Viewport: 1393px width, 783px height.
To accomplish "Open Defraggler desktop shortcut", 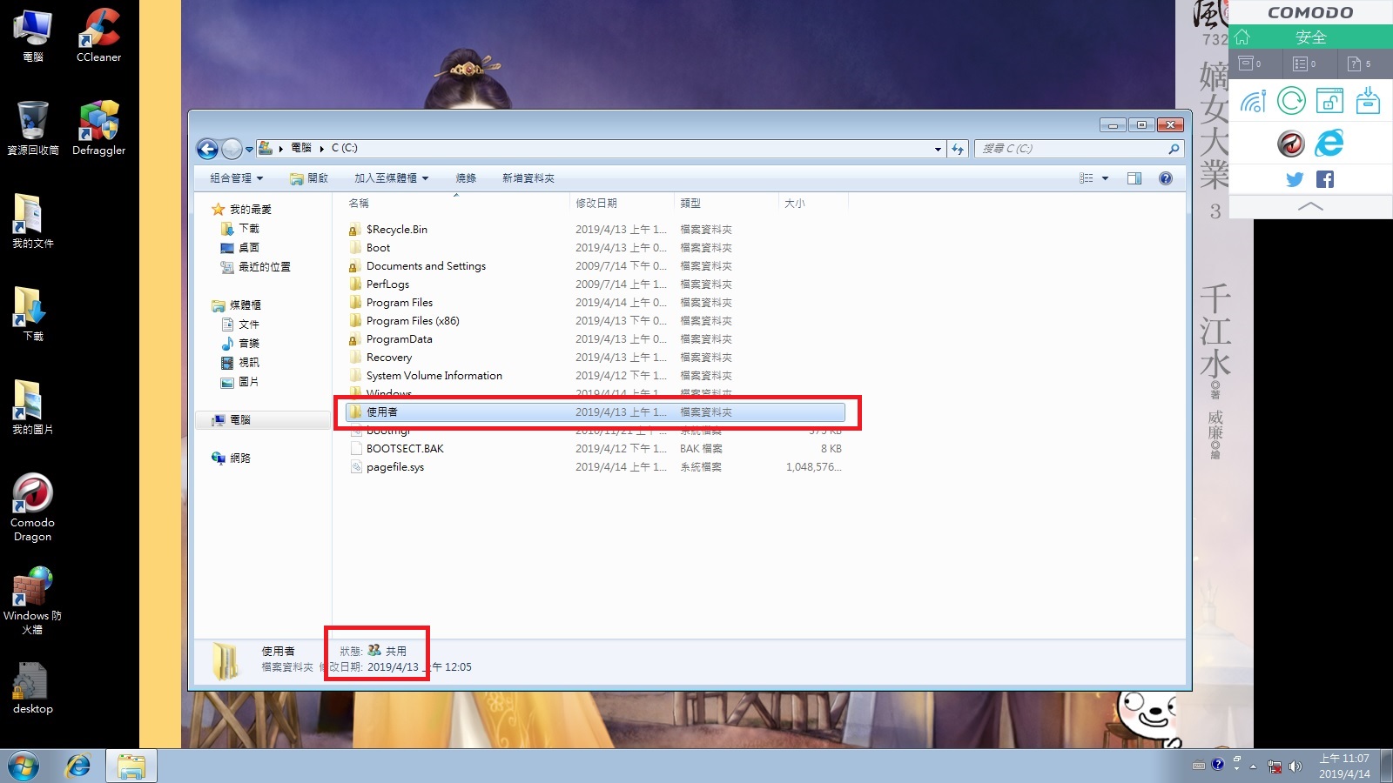I will 98,128.
